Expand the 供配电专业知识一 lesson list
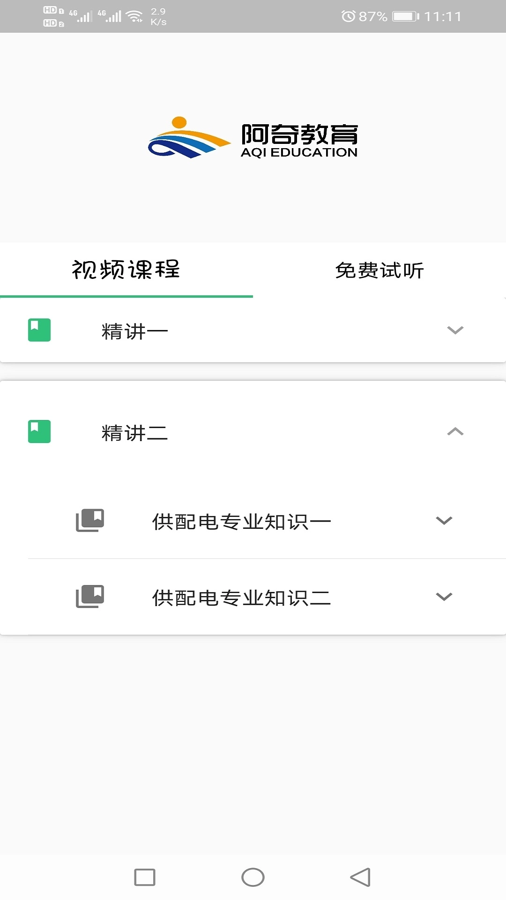 [443, 520]
